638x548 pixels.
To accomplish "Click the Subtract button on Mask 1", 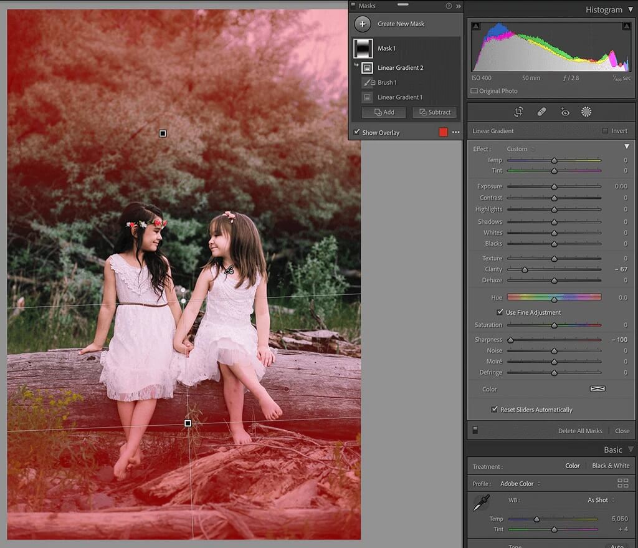I will click(434, 112).
